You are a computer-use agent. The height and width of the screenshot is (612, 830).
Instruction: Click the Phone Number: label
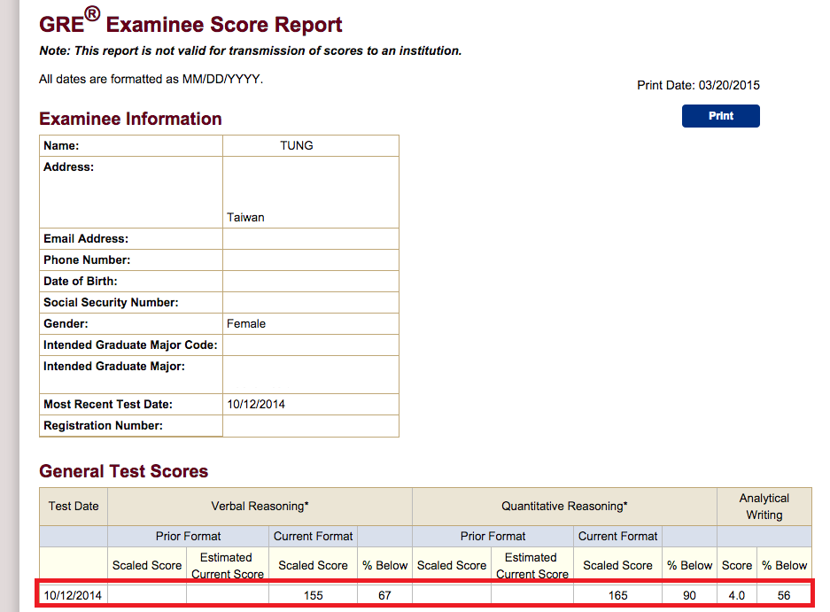coord(87,260)
